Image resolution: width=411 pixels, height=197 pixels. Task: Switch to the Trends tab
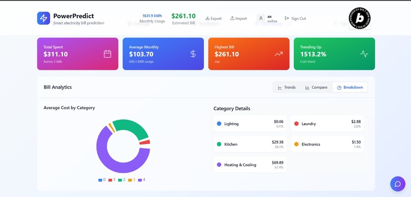tap(287, 88)
